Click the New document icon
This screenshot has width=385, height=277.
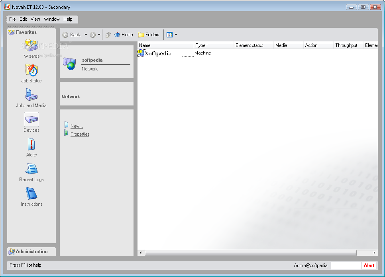pyautogui.click(x=66, y=125)
